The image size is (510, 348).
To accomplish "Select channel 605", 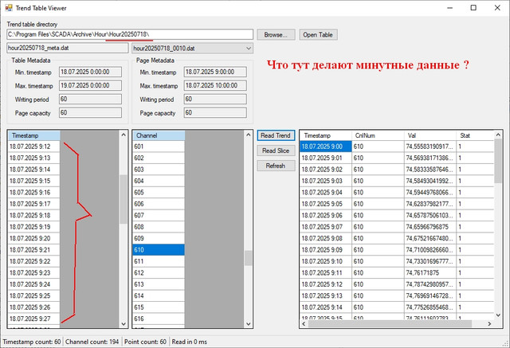I will (159, 193).
